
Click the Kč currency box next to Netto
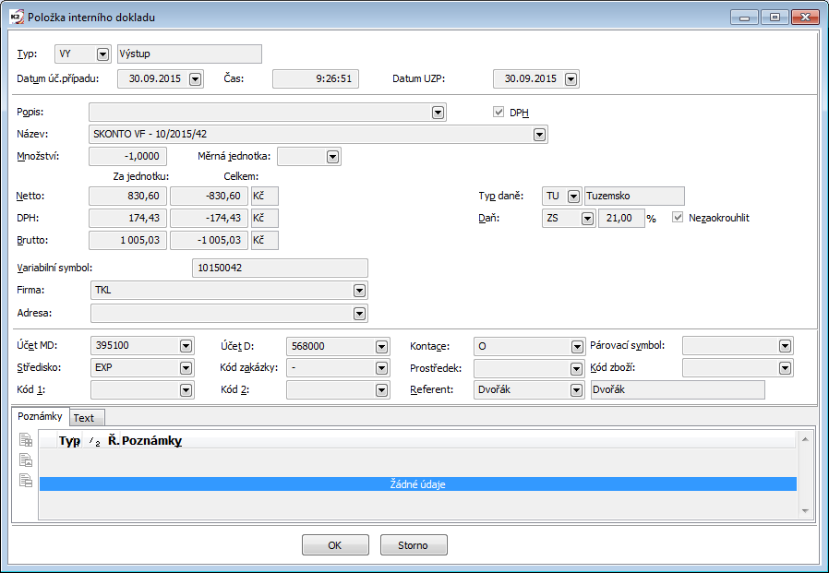pos(264,196)
